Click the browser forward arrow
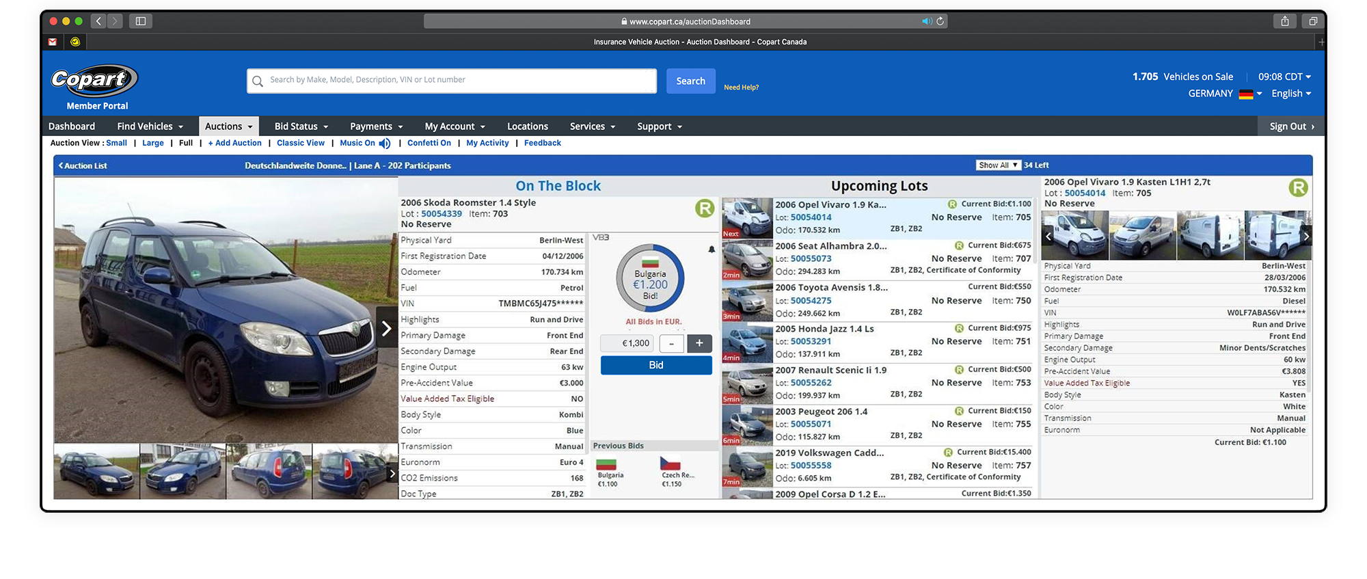This screenshot has height=579, width=1367. click(x=115, y=21)
